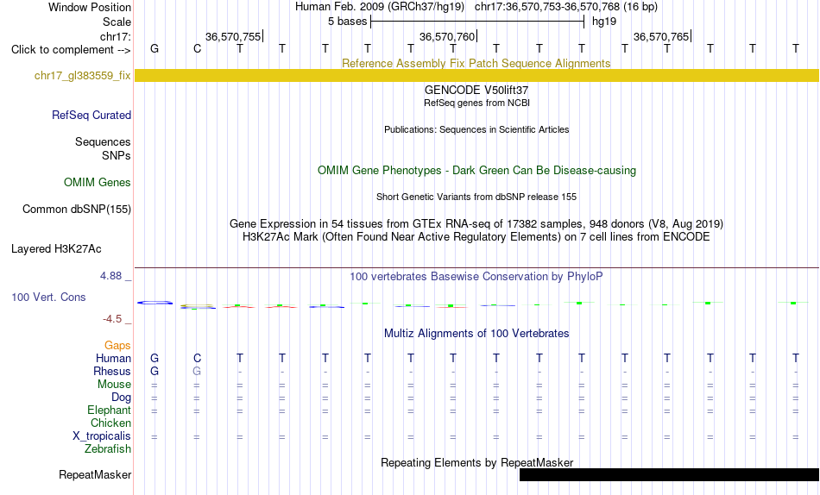Screen dimensions: 820x495
Task: Click 'Short Genetic Variants from dbSNP release 155'
Action: [476, 197]
